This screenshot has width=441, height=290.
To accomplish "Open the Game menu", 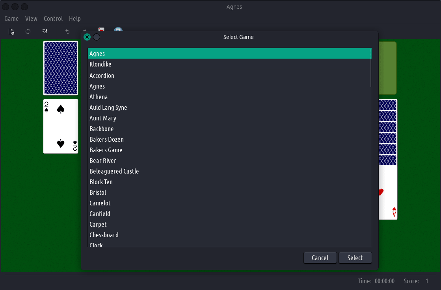I will [x=11, y=18].
